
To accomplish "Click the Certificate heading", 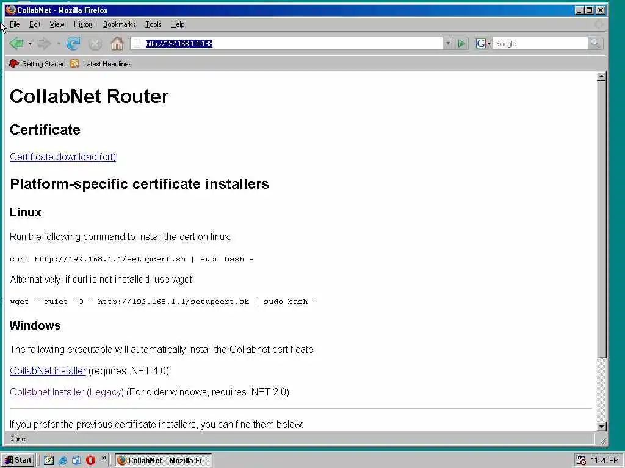I will click(45, 130).
